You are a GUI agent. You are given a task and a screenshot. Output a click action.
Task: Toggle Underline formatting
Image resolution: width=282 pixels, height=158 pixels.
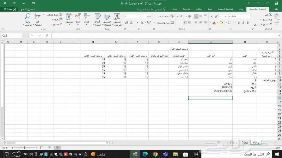coord(239,23)
